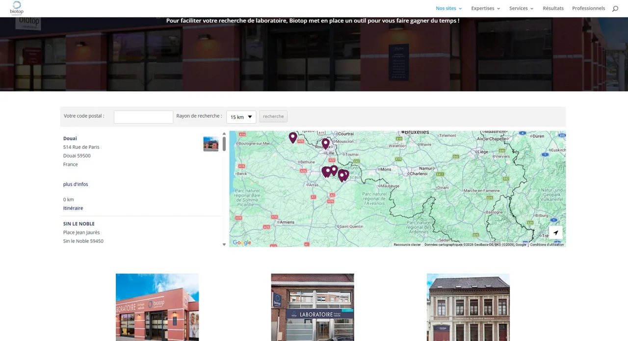Open the Services menu
This screenshot has width=628, height=341.
(x=521, y=8)
